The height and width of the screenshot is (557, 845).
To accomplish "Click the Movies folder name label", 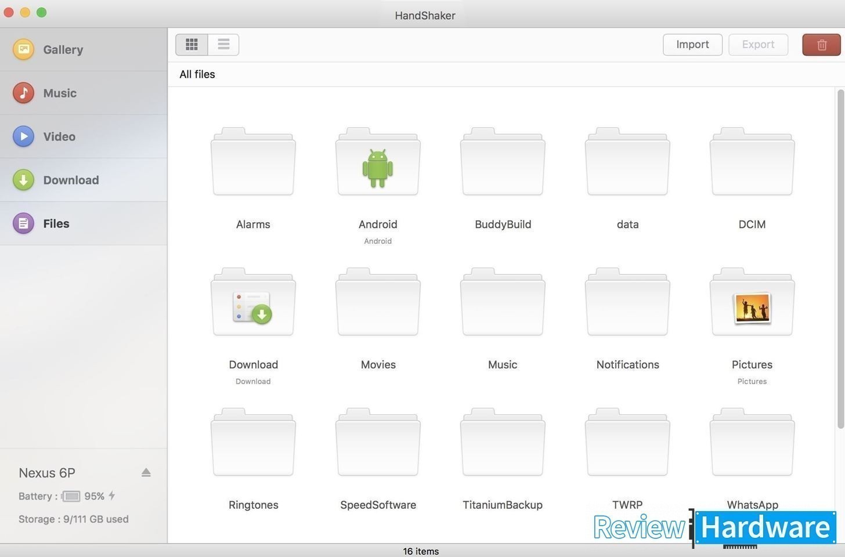I will (378, 365).
